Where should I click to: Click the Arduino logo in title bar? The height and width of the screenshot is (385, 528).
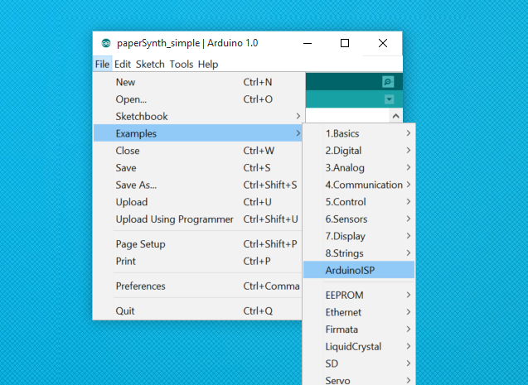point(106,43)
